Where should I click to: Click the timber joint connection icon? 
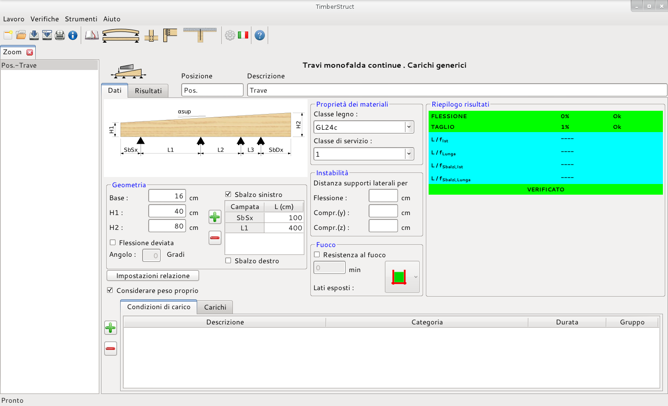tap(151, 36)
